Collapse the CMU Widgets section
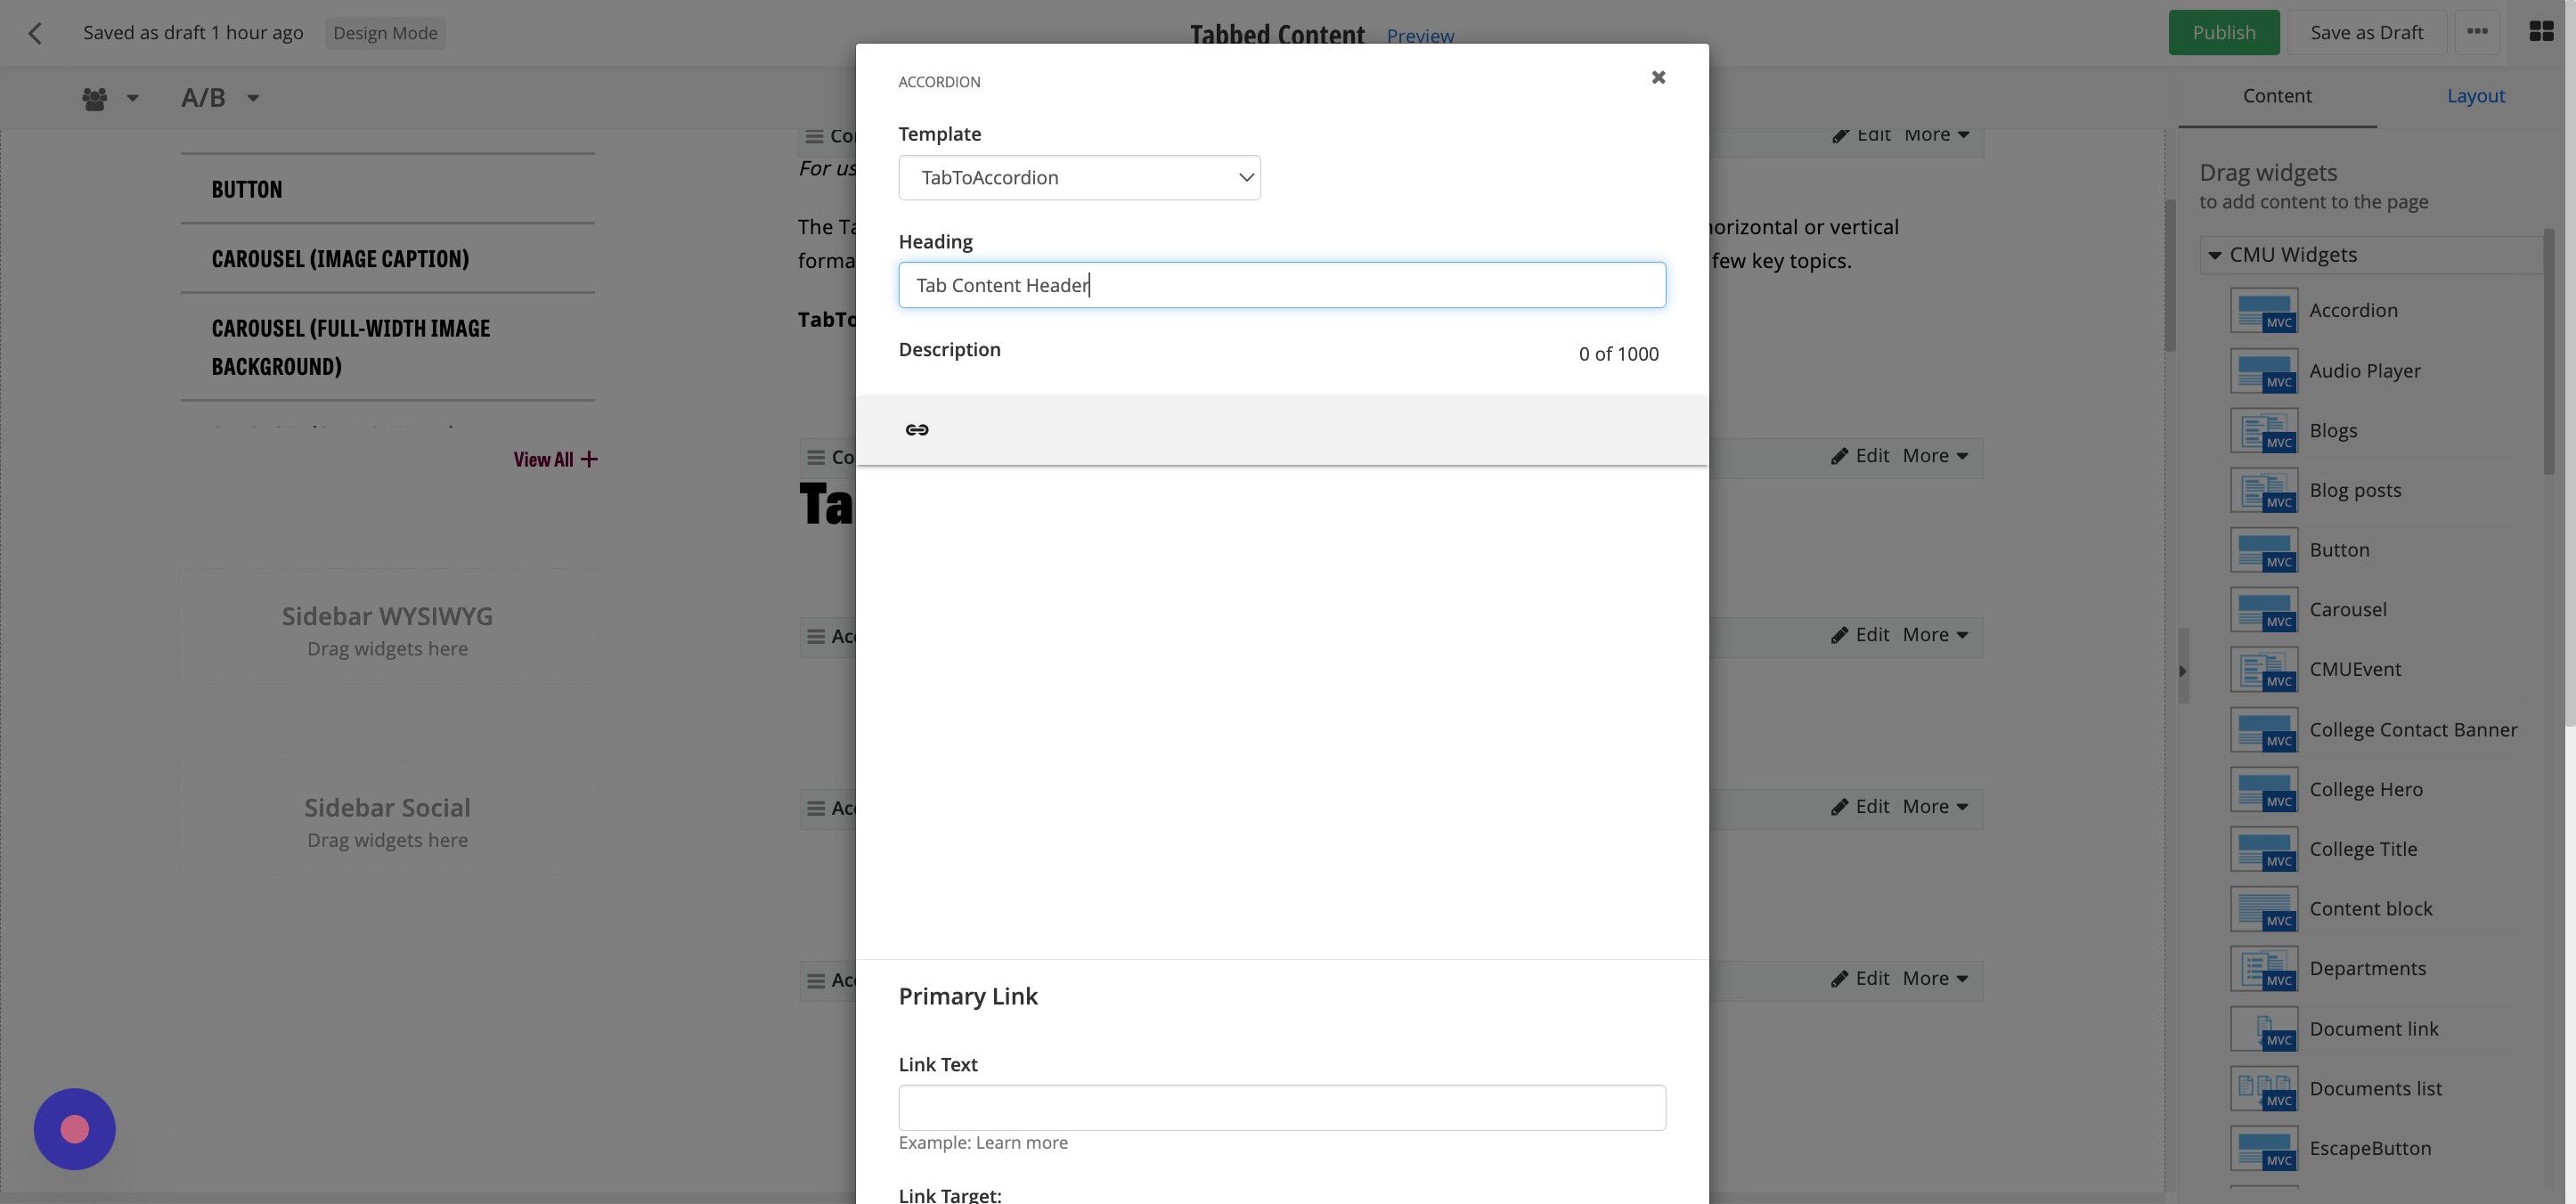 (2215, 255)
